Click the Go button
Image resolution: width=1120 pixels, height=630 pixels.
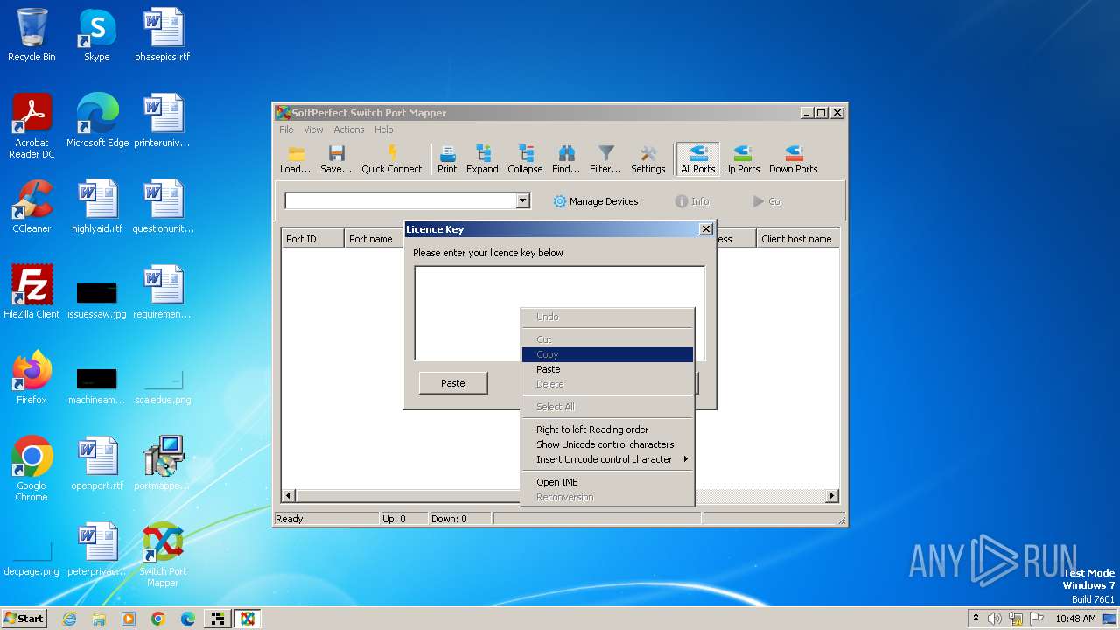point(766,201)
